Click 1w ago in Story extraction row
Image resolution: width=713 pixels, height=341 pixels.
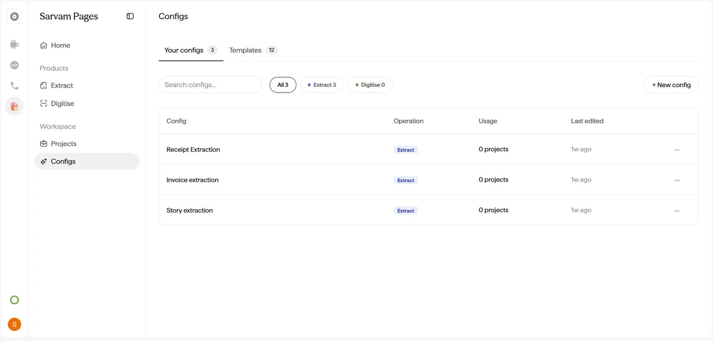pyautogui.click(x=581, y=210)
